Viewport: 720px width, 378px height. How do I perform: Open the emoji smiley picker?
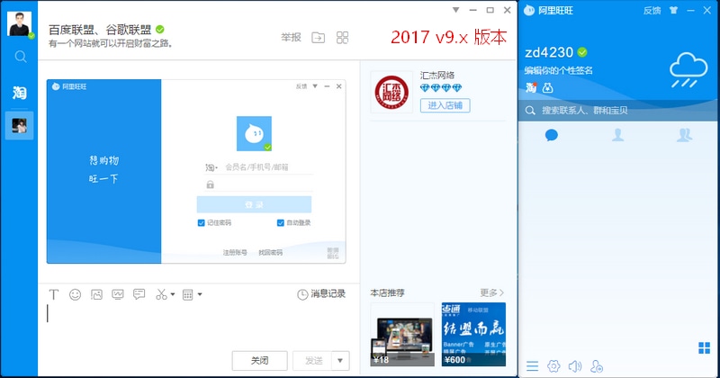(x=76, y=294)
